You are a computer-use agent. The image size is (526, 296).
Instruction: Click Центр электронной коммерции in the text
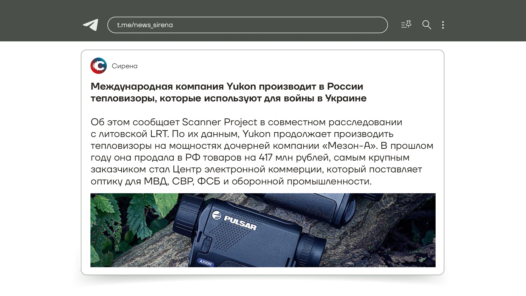coord(247,169)
